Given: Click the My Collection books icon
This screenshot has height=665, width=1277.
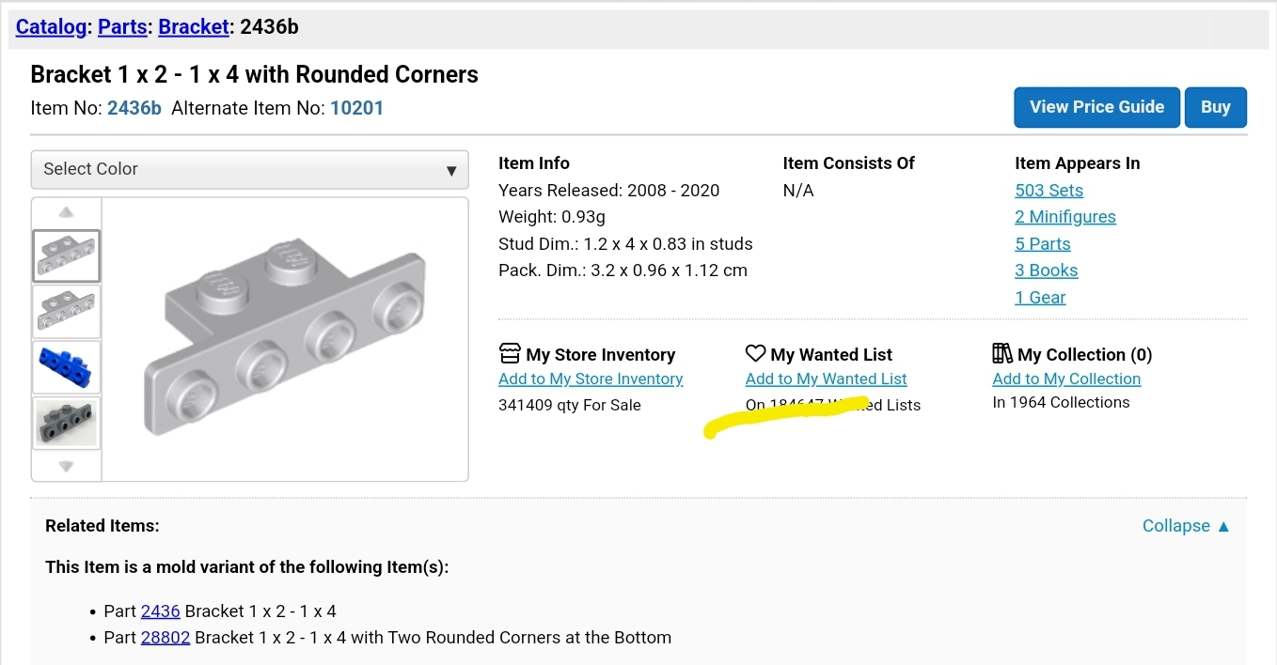Looking at the screenshot, I should click(1002, 354).
